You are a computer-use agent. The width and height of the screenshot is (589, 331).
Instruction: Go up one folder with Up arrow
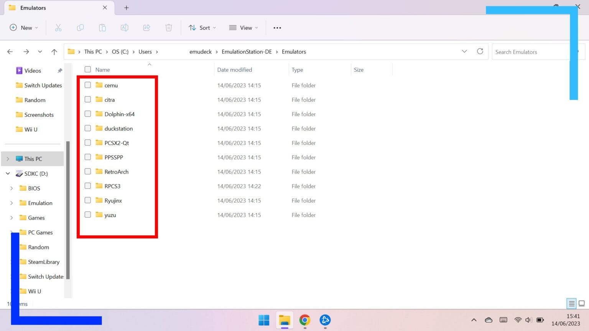click(x=54, y=52)
